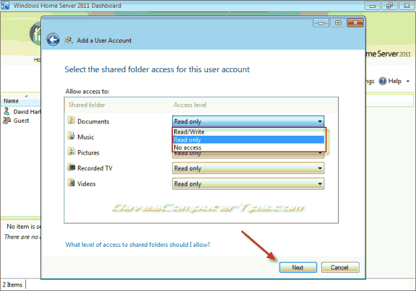Viewport: 416px width, 291px height.
Task: Click the Add a User Account users icon
Action: point(69,40)
